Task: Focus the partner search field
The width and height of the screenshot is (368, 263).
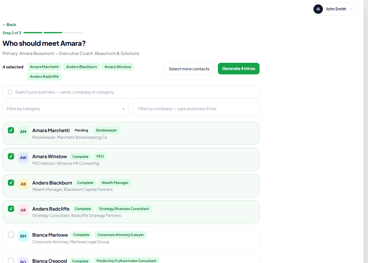Action: [131, 92]
